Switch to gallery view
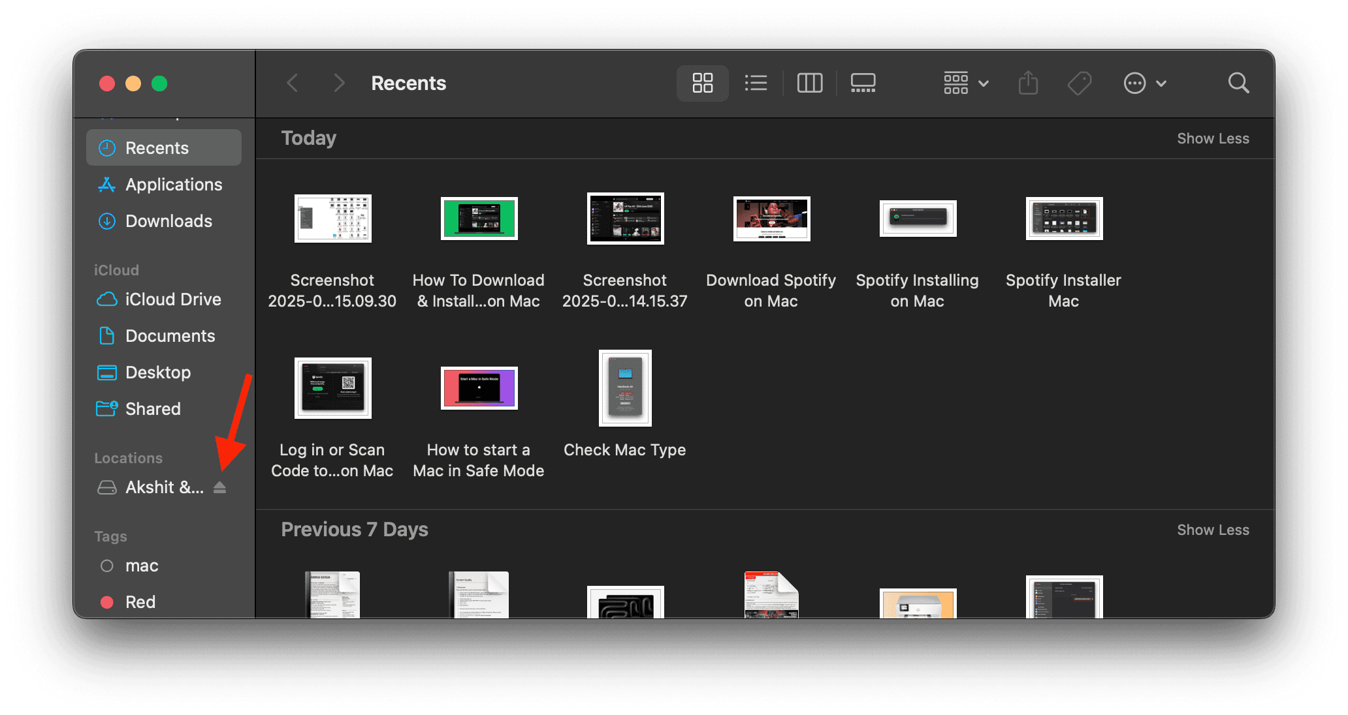This screenshot has width=1348, height=715. tap(863, 83)
